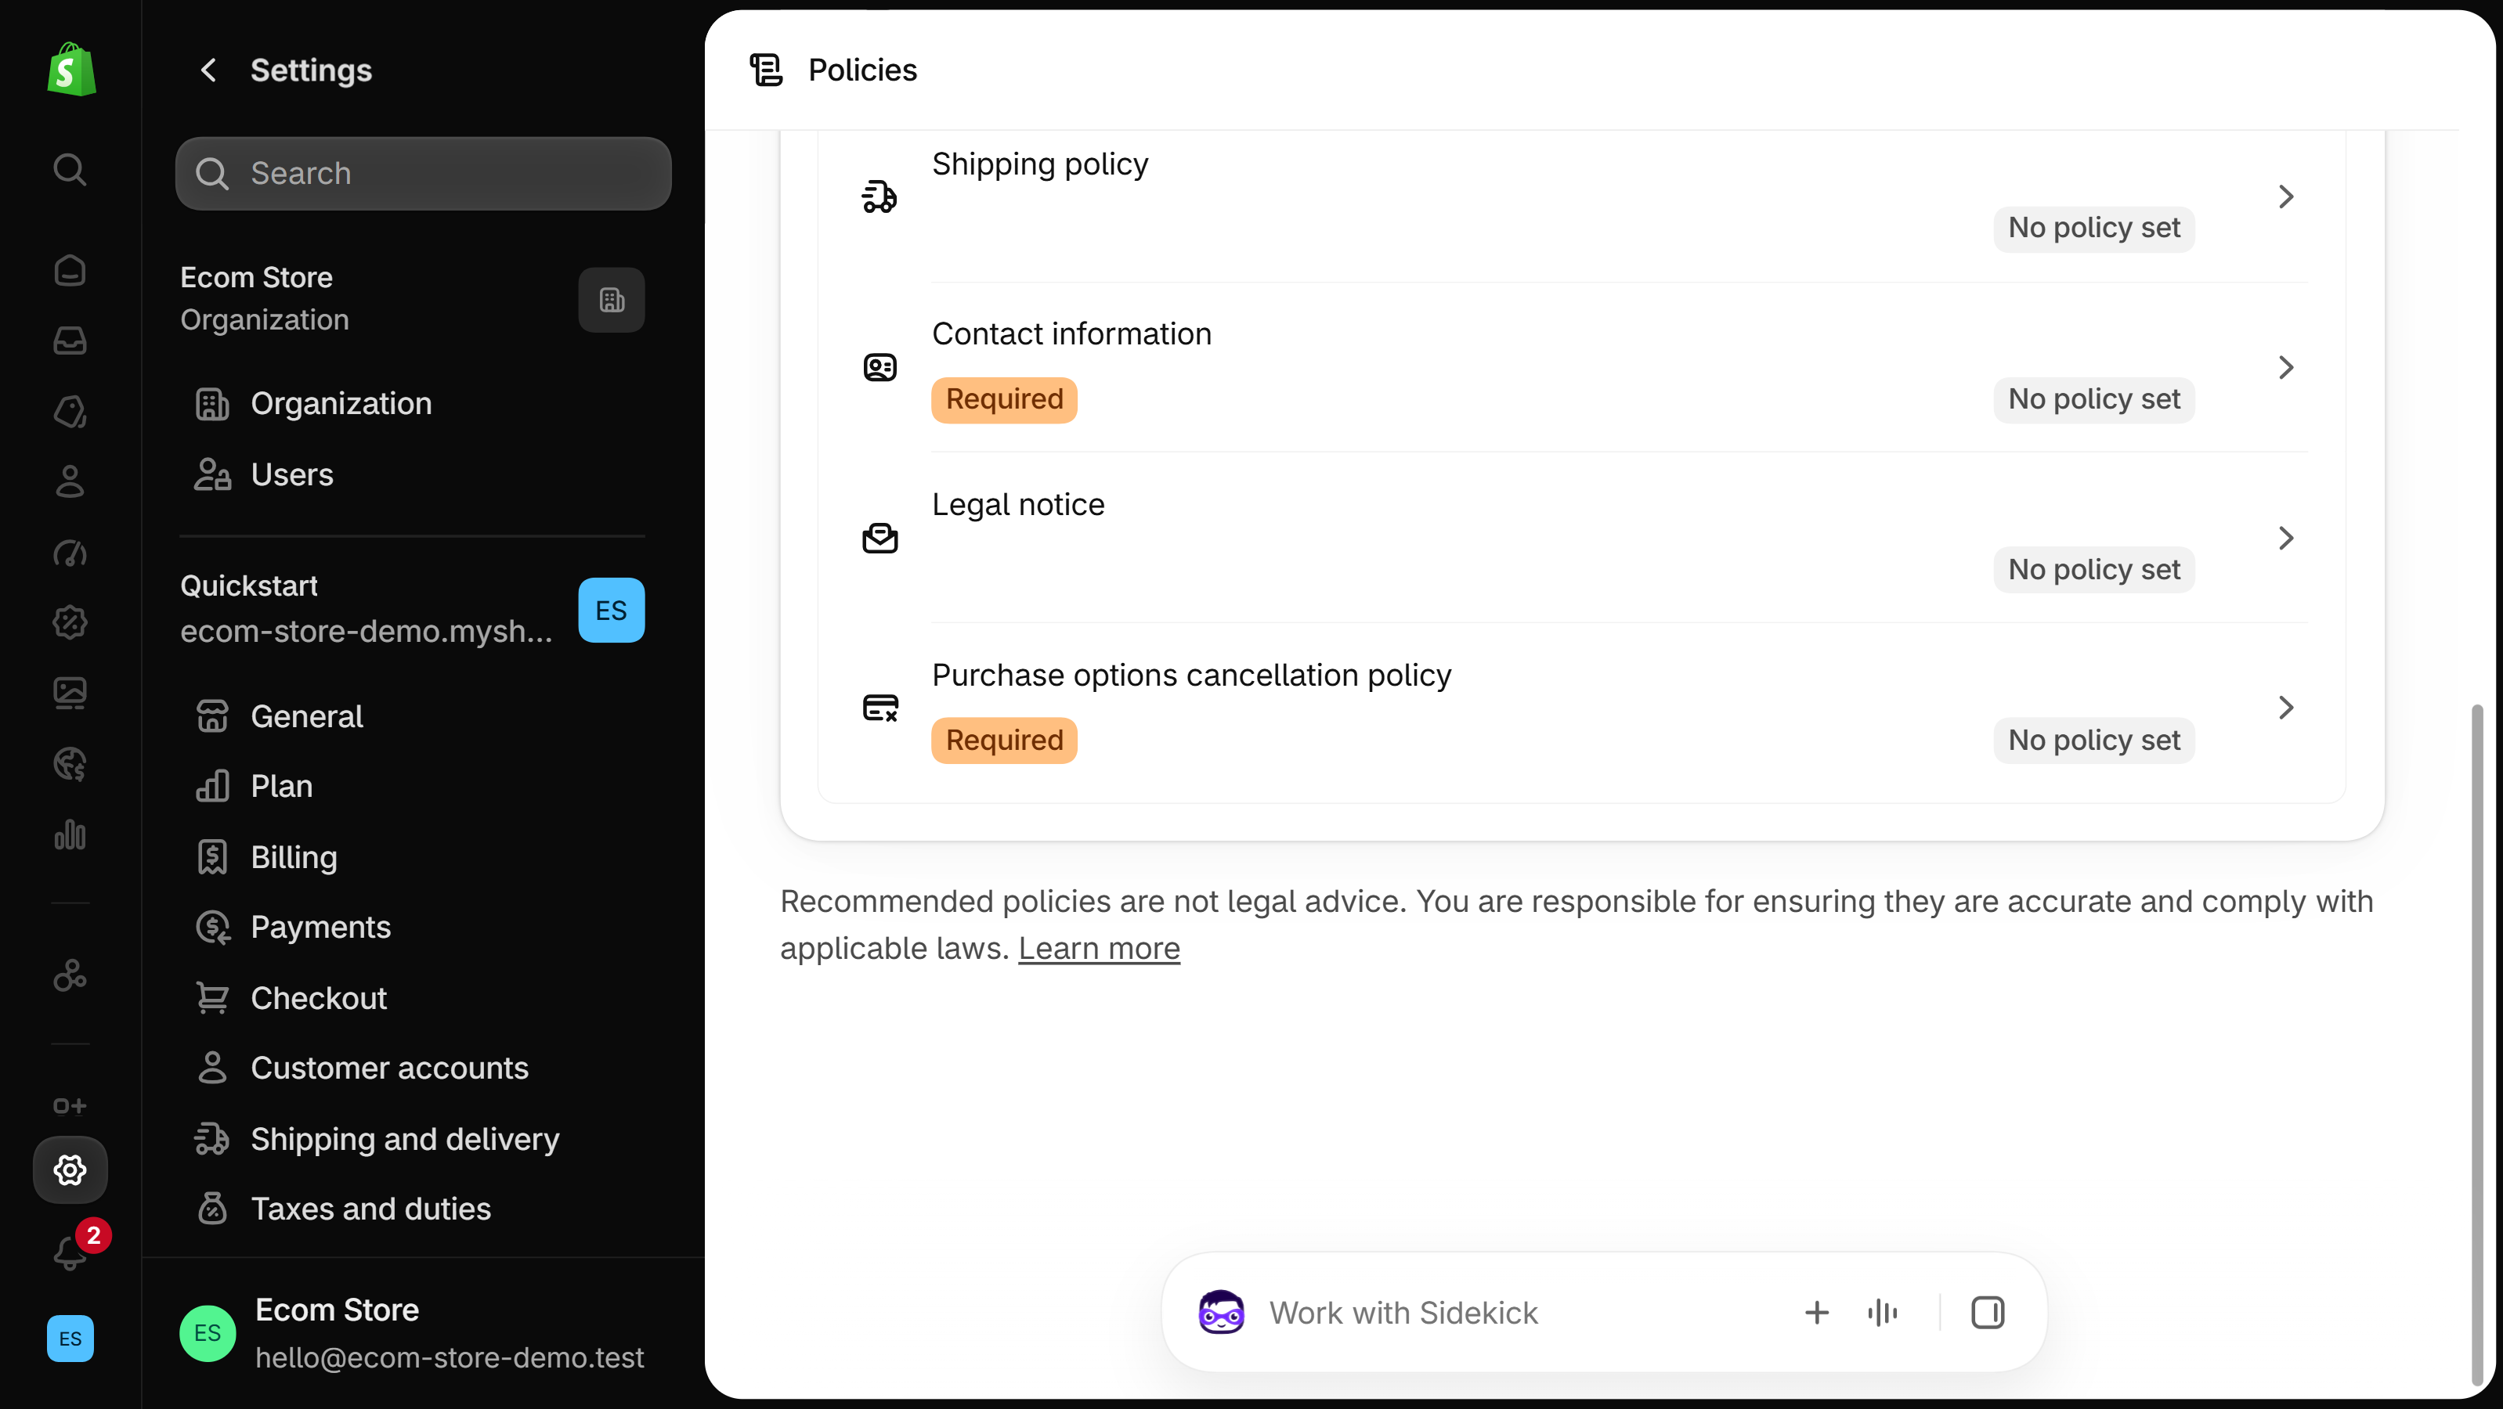This screenshot has height=1409, width=2503.
Task: Add attachment with Sidekick plus button
Action: point(1816,1313)
